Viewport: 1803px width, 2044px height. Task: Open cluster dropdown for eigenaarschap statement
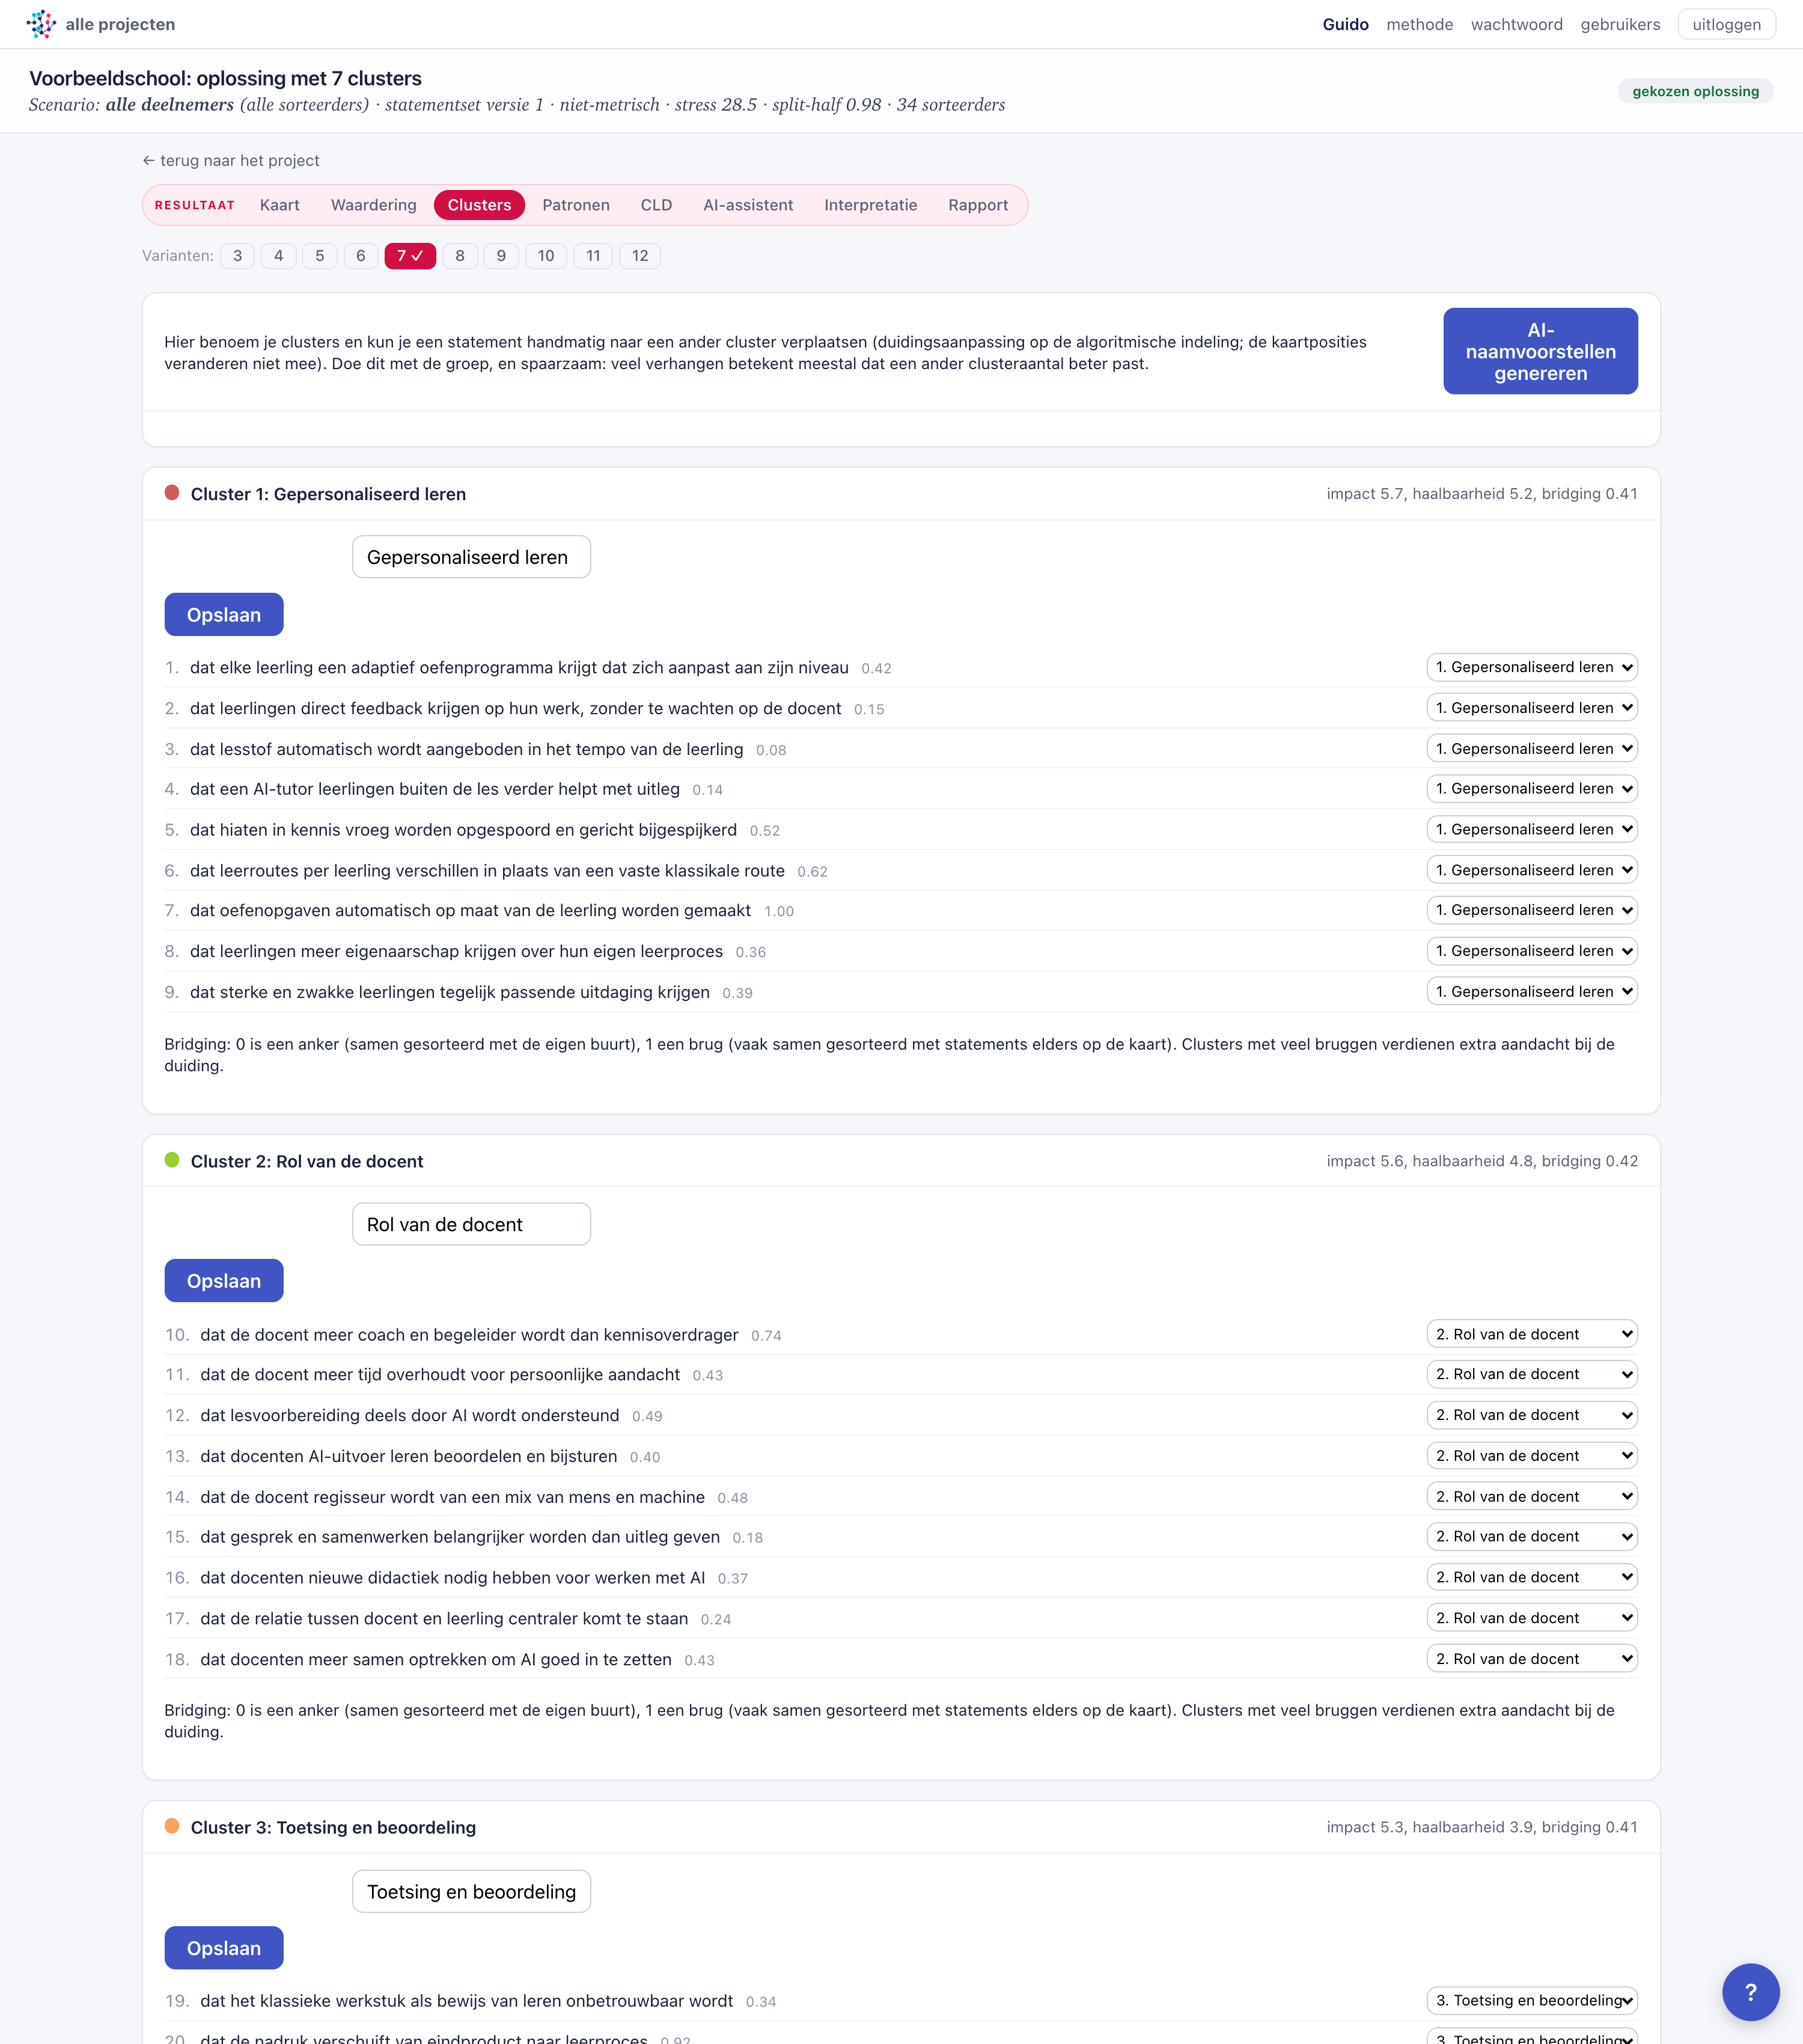[1532, 951]
